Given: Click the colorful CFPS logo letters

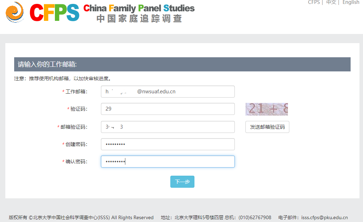Looking at the screenshot, I should point(55,13).
